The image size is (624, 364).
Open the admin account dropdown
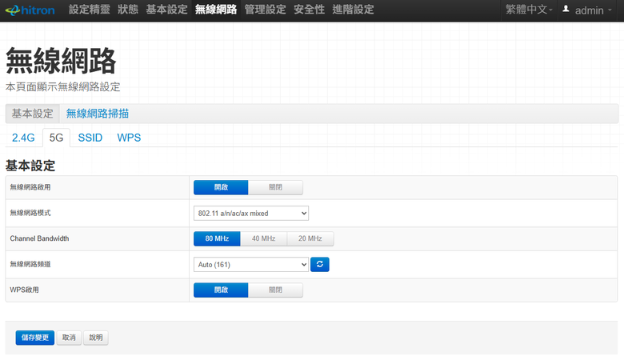(588, 10)
